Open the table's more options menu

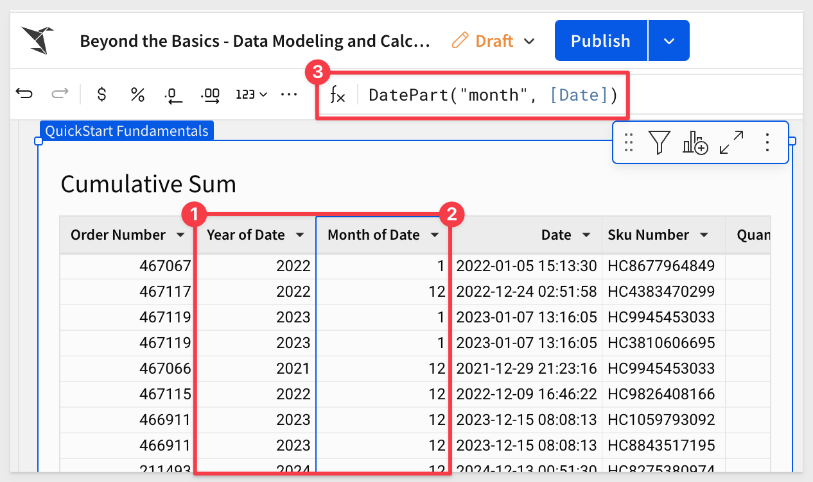(767, 142)
